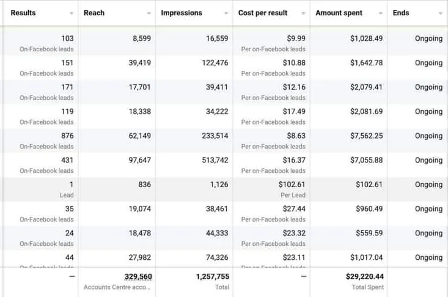Click the 1,257,755 total impressions cell
This screenshot has width=448, height=297.
(211, 277)
